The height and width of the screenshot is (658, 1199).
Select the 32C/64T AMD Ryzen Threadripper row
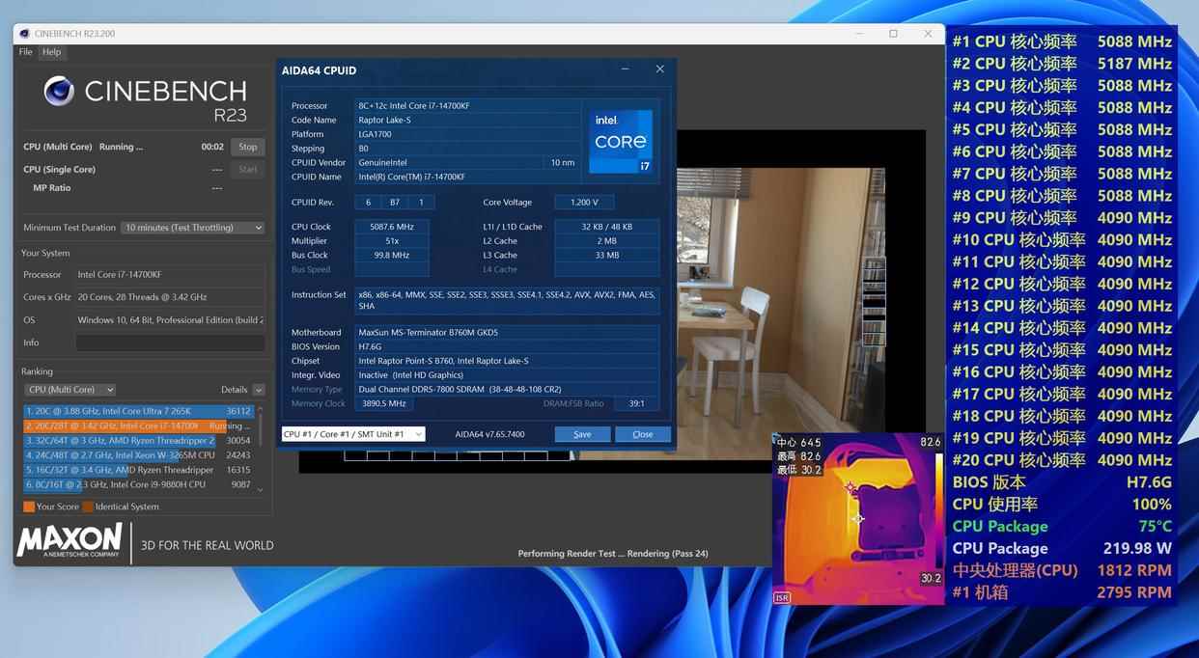click(138, 440)
